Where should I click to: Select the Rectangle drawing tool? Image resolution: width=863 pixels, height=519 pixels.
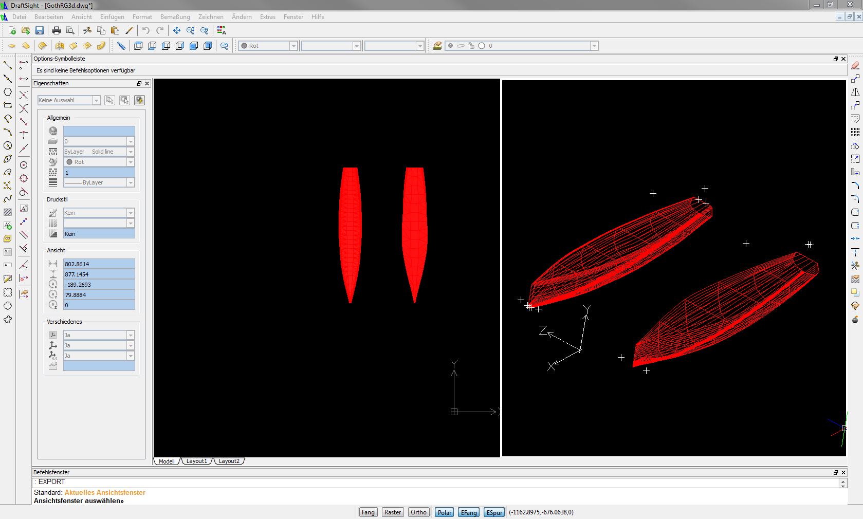point(8,105)
